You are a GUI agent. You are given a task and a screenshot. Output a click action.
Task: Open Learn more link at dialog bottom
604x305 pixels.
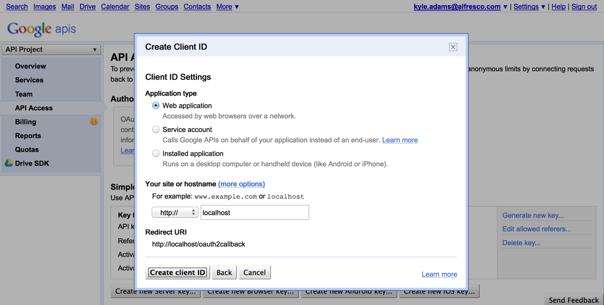[439, 274]
